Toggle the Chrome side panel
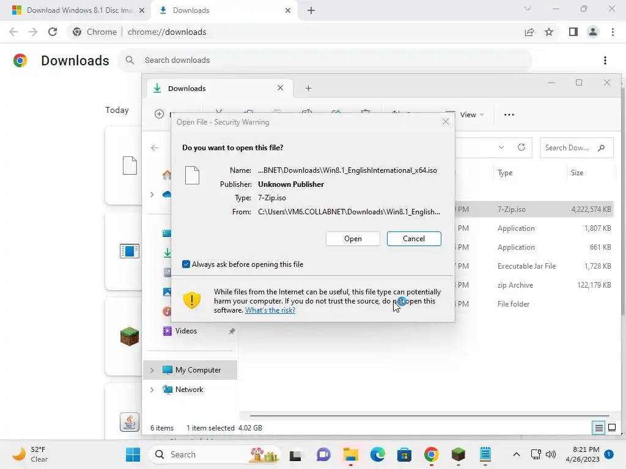This screenshot has height=469, width=626. (x=573, y=32)
